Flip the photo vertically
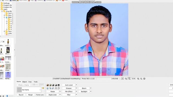The image size is (173, 97). point(59,88)
